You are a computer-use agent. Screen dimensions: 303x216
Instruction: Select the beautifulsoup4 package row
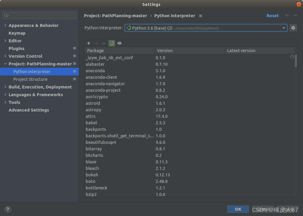(189, 142)
